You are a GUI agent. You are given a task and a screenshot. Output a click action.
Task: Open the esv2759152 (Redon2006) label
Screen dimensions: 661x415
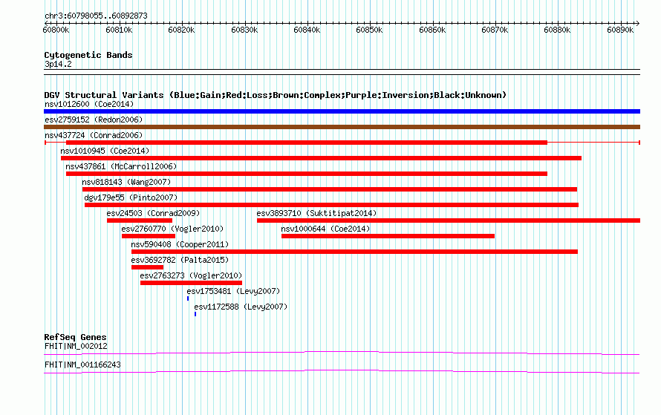coord(94,120)
